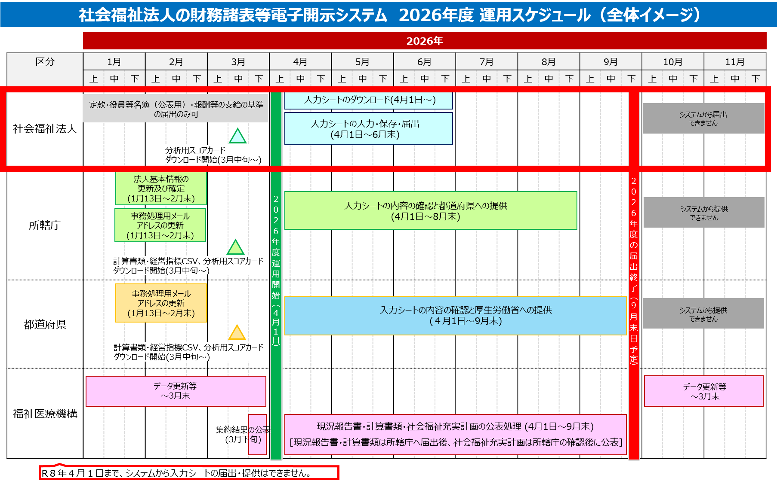Click the gray システムから届出できません box
This screenshot has height=484, width=777.
coord(703,119)
